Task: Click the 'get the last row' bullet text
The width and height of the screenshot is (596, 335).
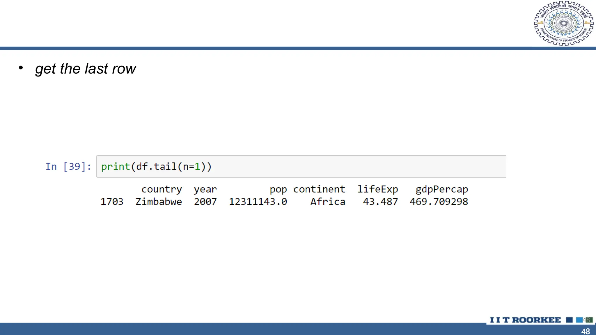Action: 85,69
